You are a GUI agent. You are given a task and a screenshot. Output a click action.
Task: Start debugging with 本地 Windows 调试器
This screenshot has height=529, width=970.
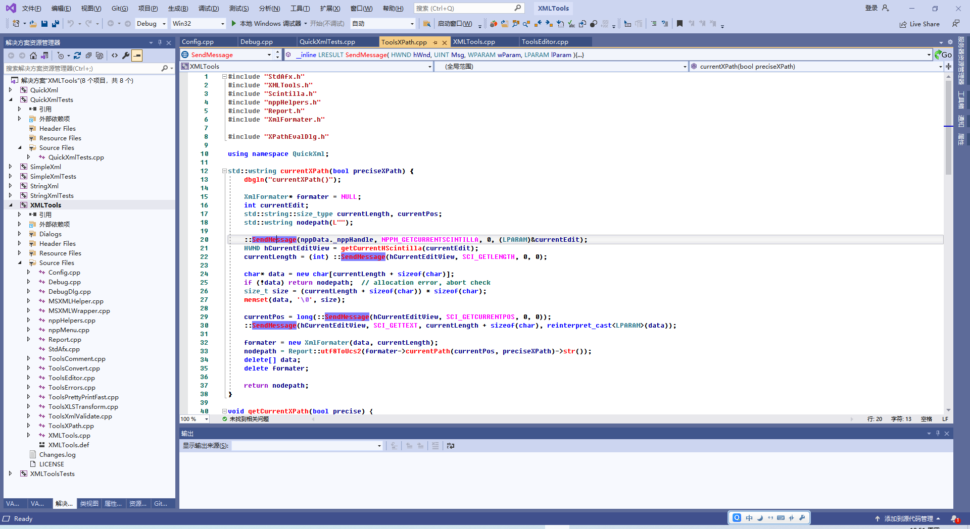click(x=268, y=23)
